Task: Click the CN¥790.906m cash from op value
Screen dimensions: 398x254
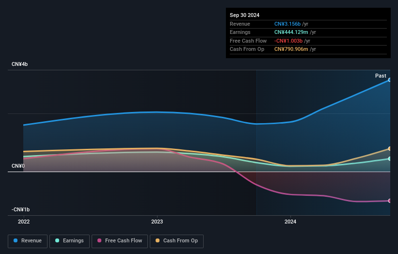Action: pyautogui.click(x=291, y=49)
